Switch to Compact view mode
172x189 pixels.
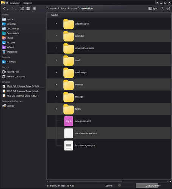click(28, 8)
